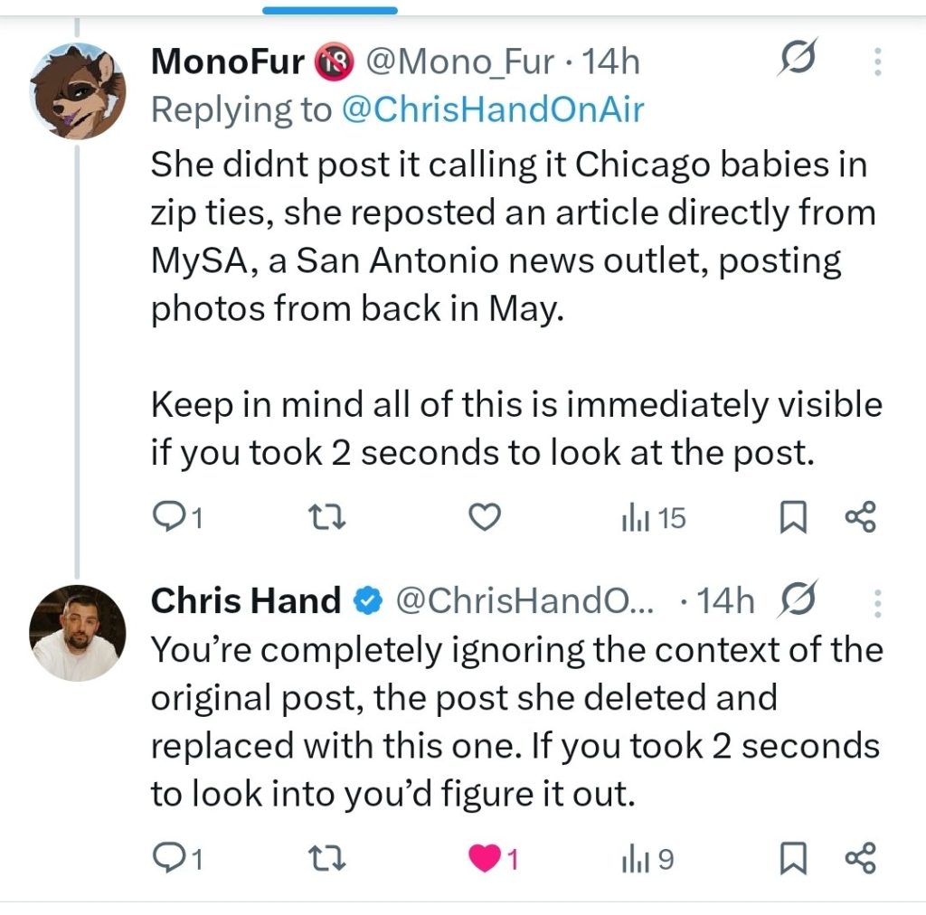Share MonoFur's post
This screenshot has height=915, width=926.
pyautogui.click(x=859, y=518)
